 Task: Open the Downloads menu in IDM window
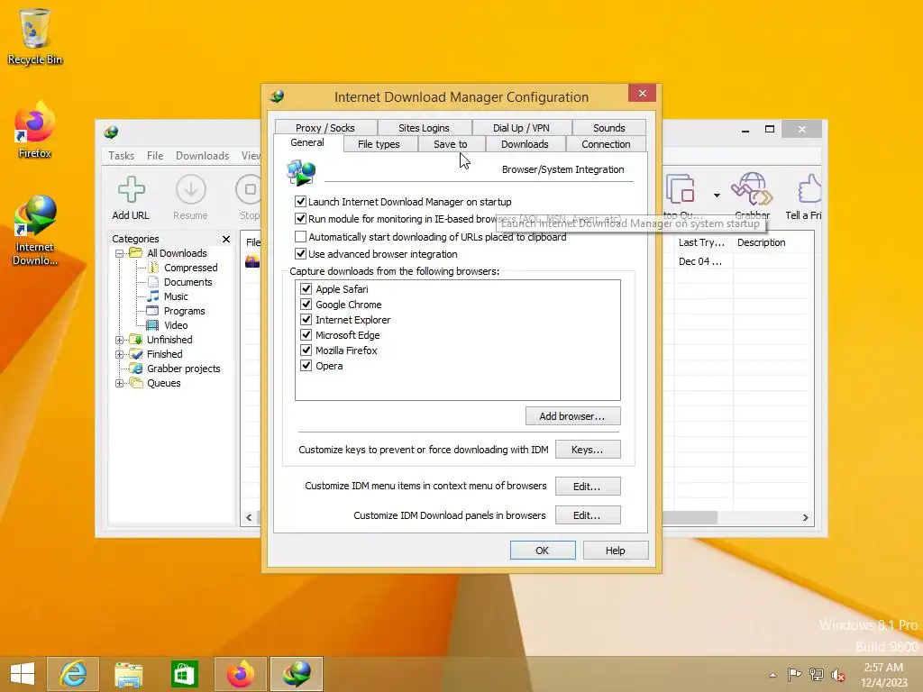(x=202, y=155)
